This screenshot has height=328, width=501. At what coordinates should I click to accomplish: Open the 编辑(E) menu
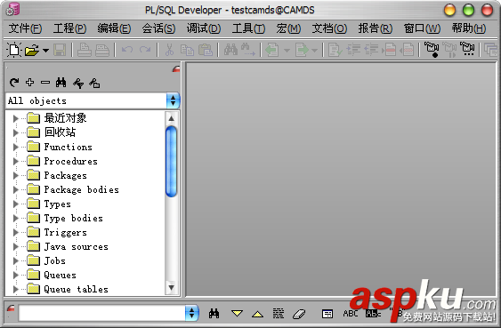pyautogui.click(x=114, y=28)
